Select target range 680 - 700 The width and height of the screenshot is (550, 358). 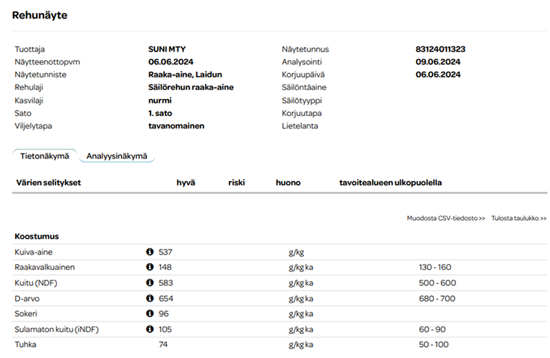pos(437,298)
